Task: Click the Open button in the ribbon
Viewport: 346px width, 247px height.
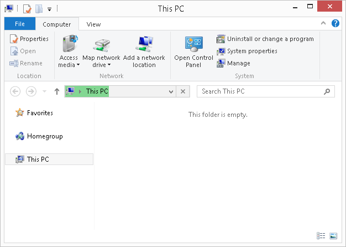Action: [23, 51]
